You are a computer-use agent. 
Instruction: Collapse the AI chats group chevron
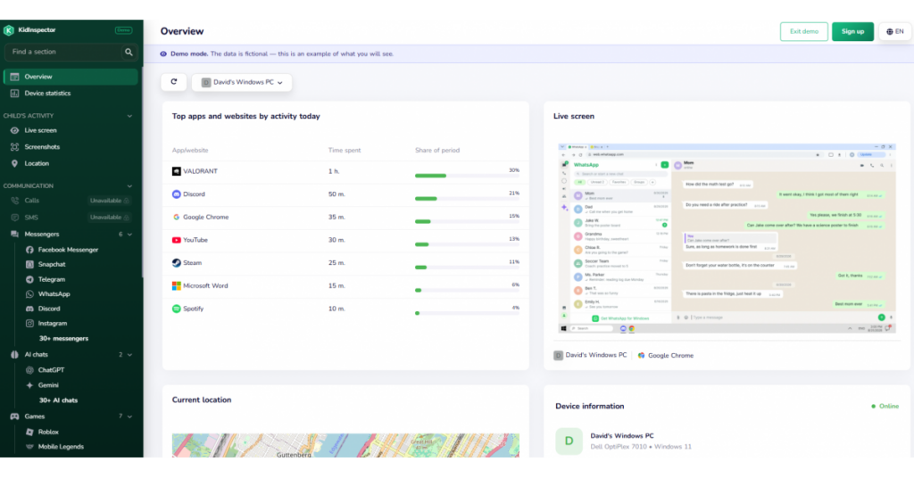129,355
